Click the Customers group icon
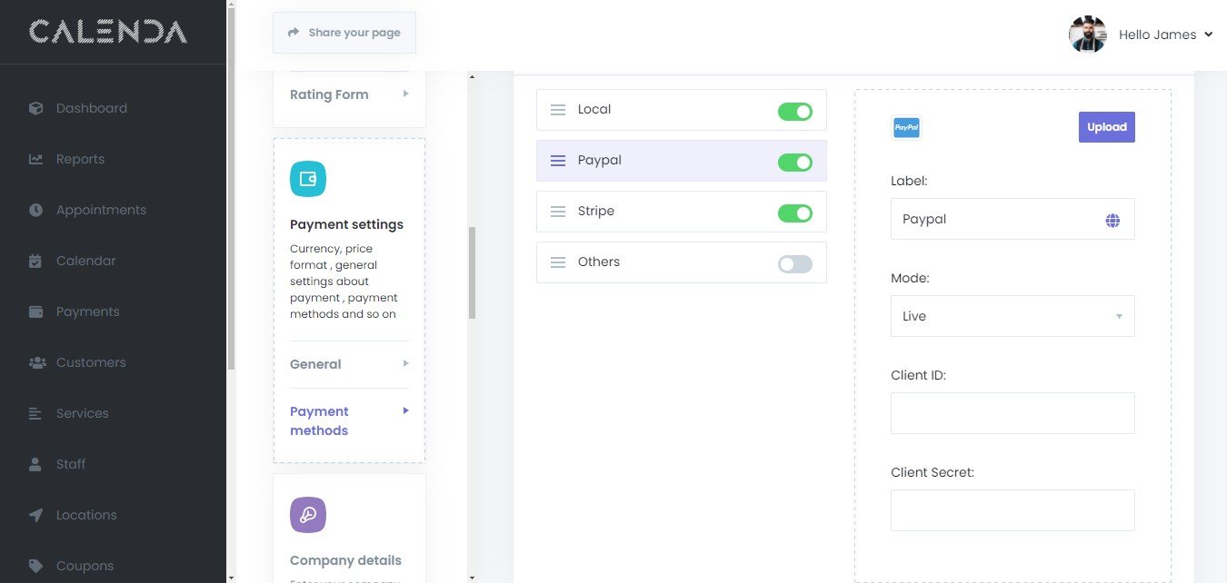 click(36, 362)
